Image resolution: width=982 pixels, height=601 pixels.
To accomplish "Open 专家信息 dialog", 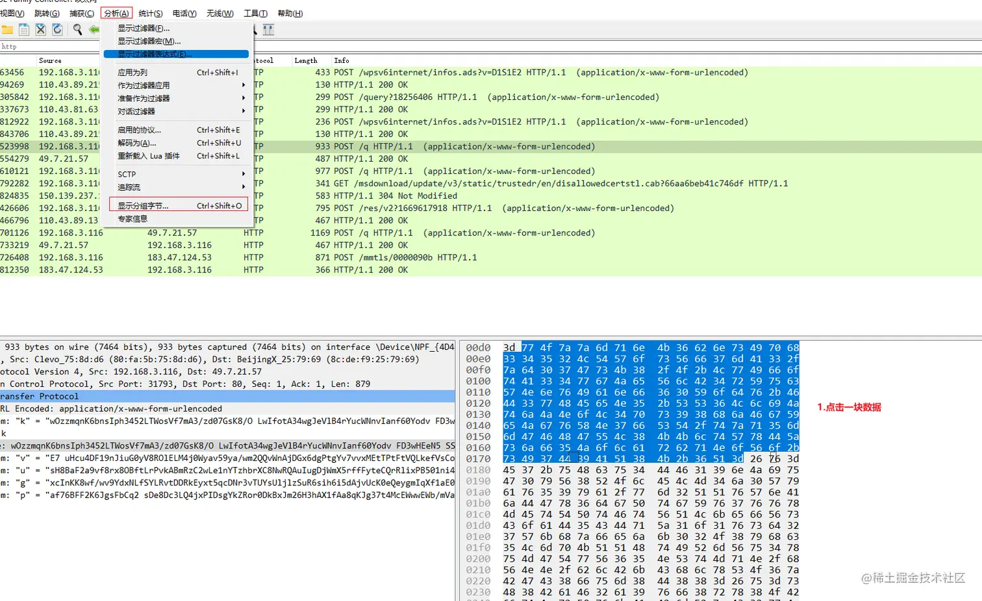I will point(132,219).
